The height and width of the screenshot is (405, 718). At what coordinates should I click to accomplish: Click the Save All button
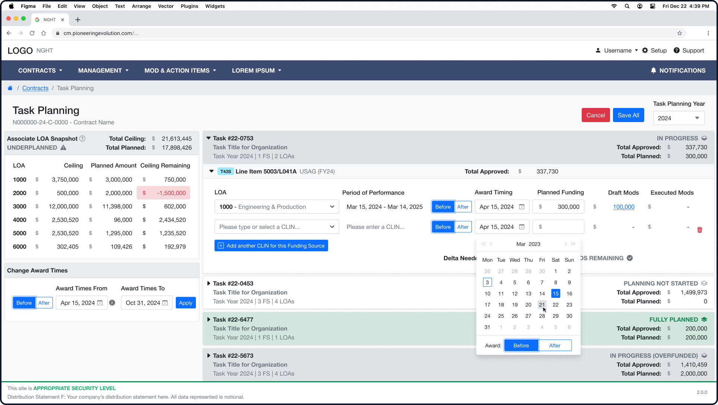point(628,115)
